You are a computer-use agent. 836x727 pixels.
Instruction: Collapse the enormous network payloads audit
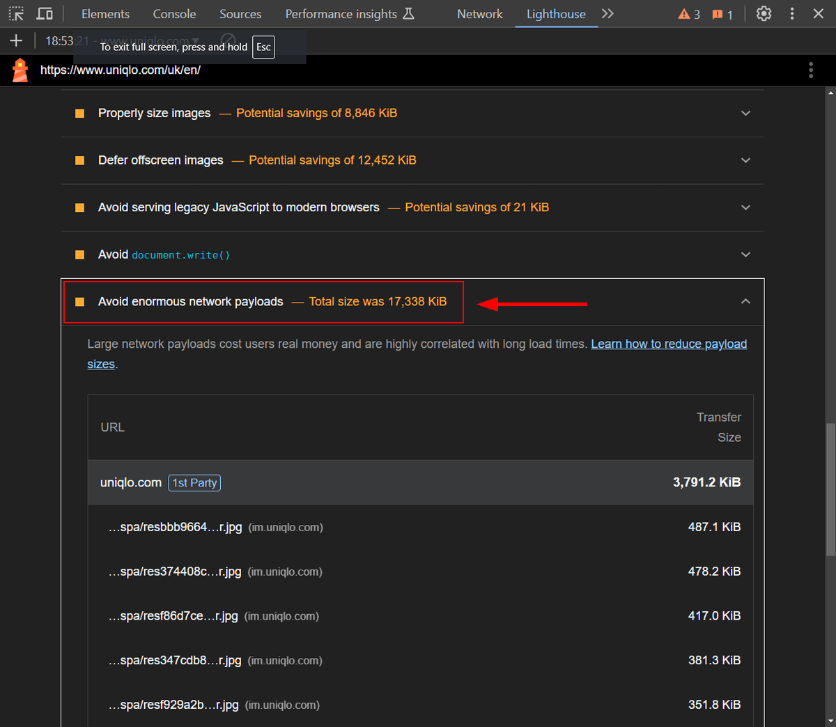point(745,301)
